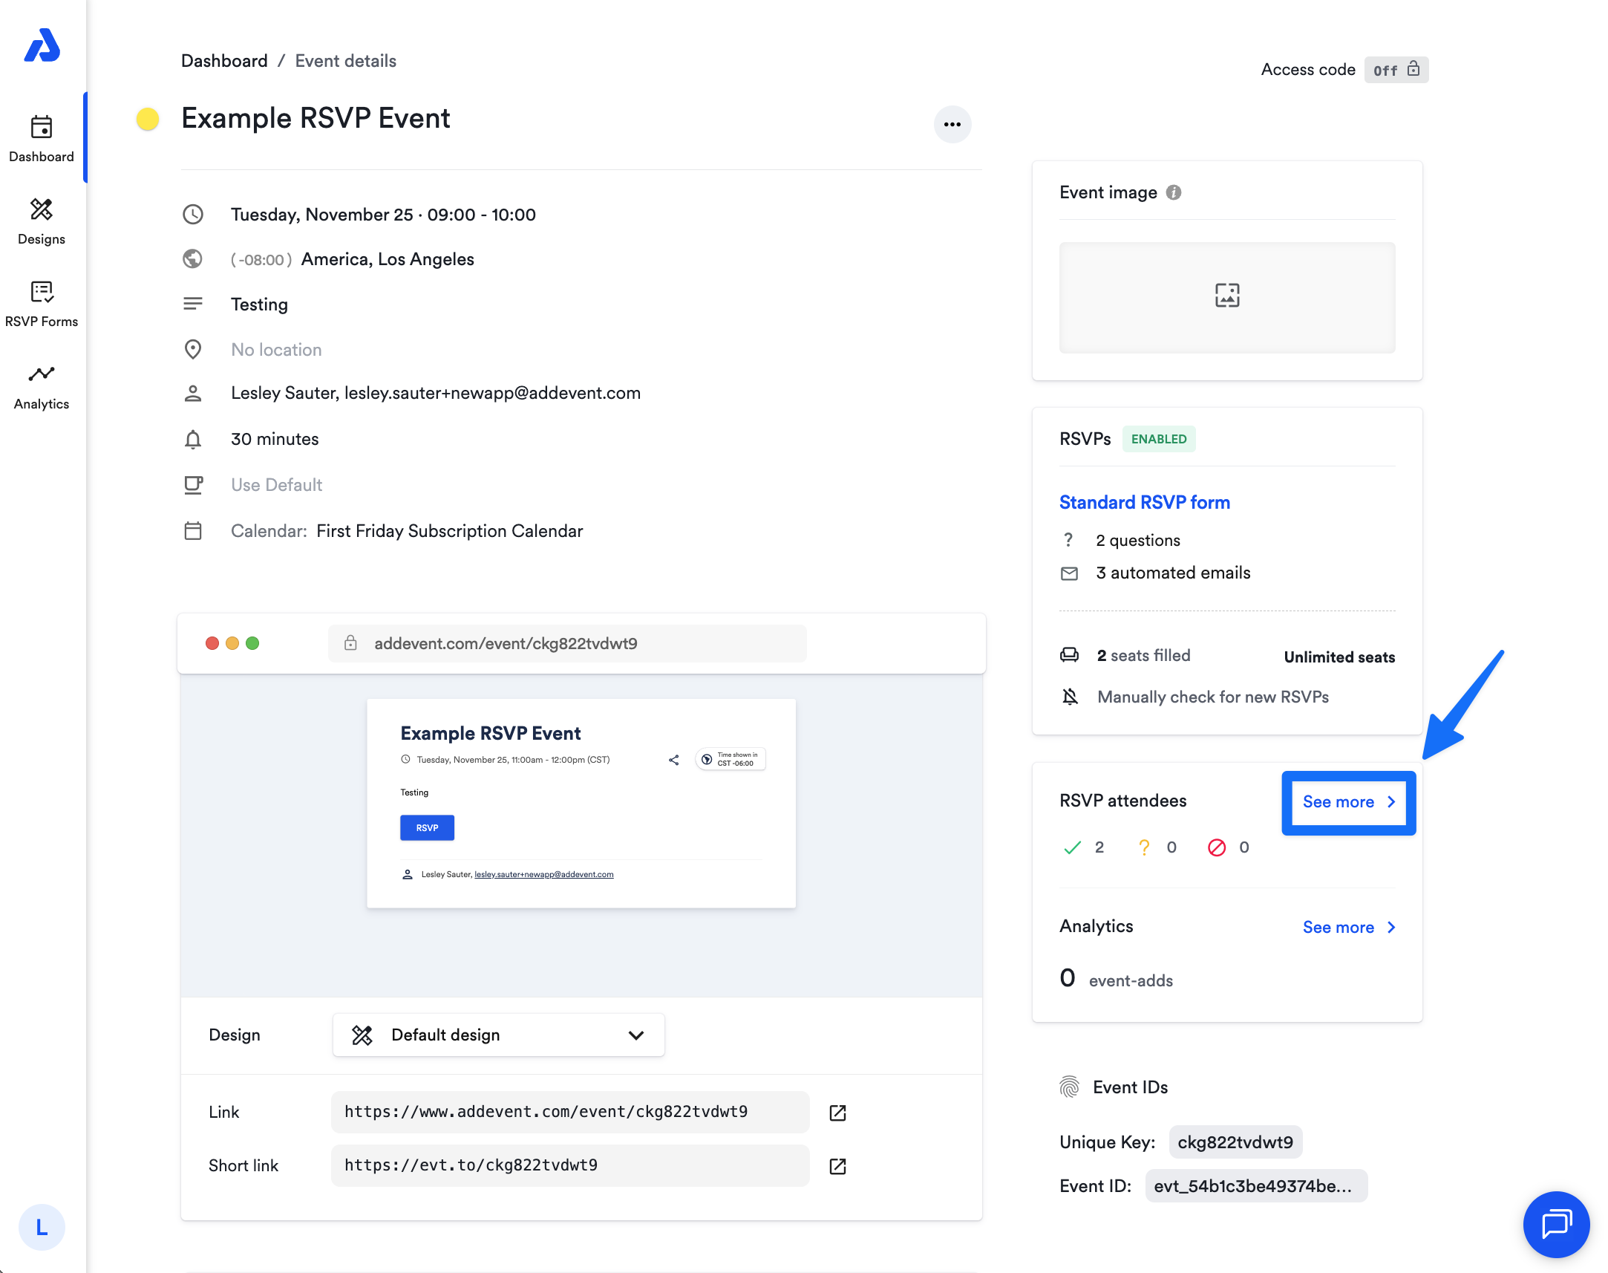
Task: Open the three-dot event options menu
Action: click(952, 125)
